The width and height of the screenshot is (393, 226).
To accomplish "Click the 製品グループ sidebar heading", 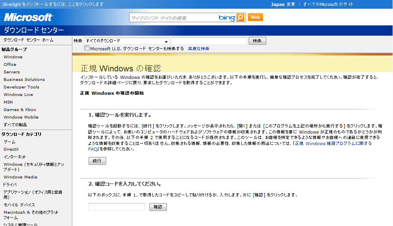I will pos(14,49).
